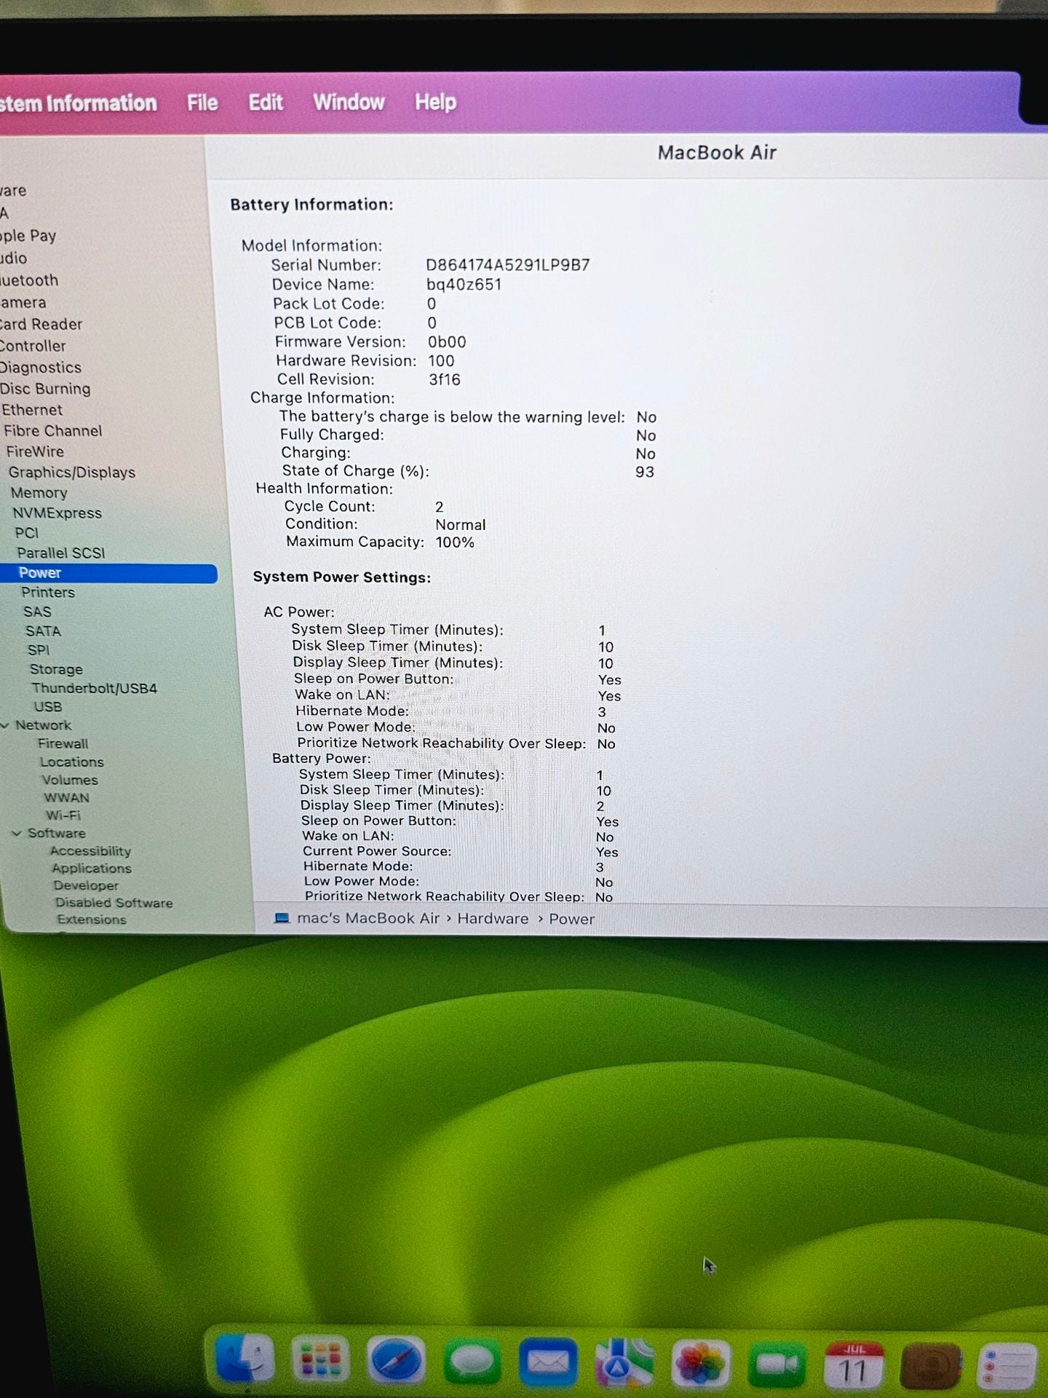
Task: Select NVMExpress in the sidebar
Action: [x=57, y=513]
